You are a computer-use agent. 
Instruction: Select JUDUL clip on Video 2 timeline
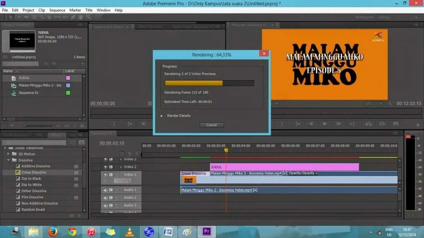[x=284, y=167]
